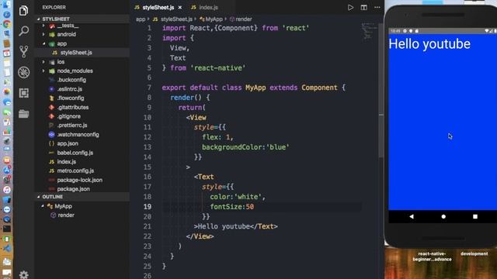Click 'react-native' import string
This screenshot has width=497, height=279.
217,68
